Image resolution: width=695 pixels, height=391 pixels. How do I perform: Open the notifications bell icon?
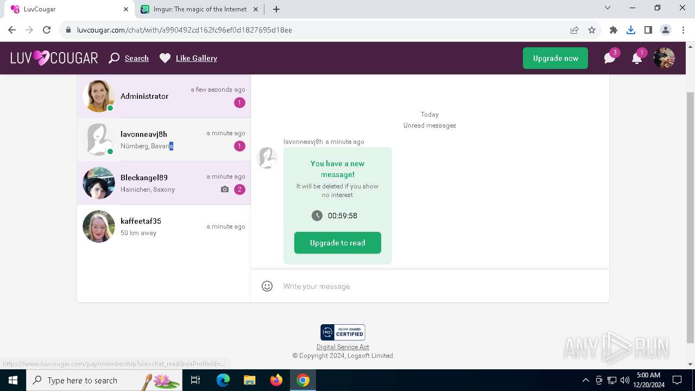coord(637,58)
